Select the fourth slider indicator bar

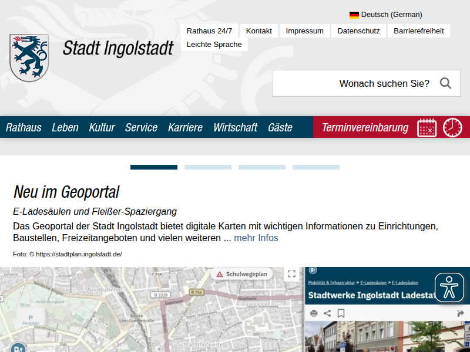pyautogui.click(x=316, y=167)
